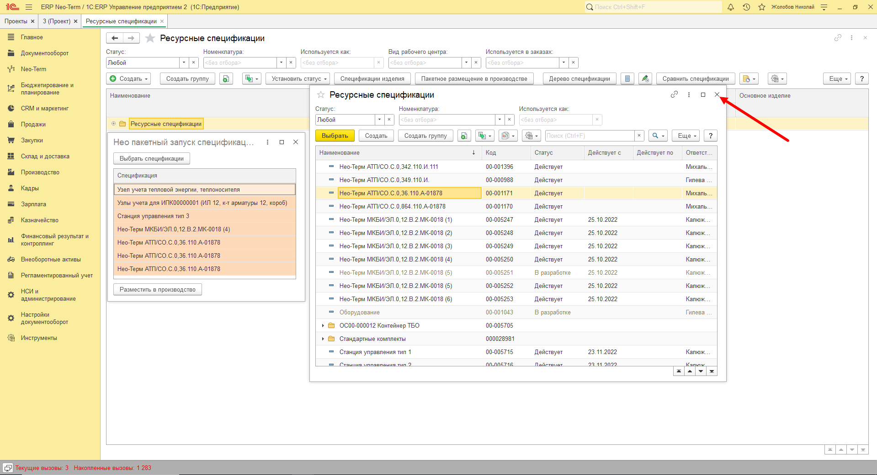Screen dimensions: 877x475
Task: Click the copy-document icon in the selection dialog toolbar
Action: 464,136
